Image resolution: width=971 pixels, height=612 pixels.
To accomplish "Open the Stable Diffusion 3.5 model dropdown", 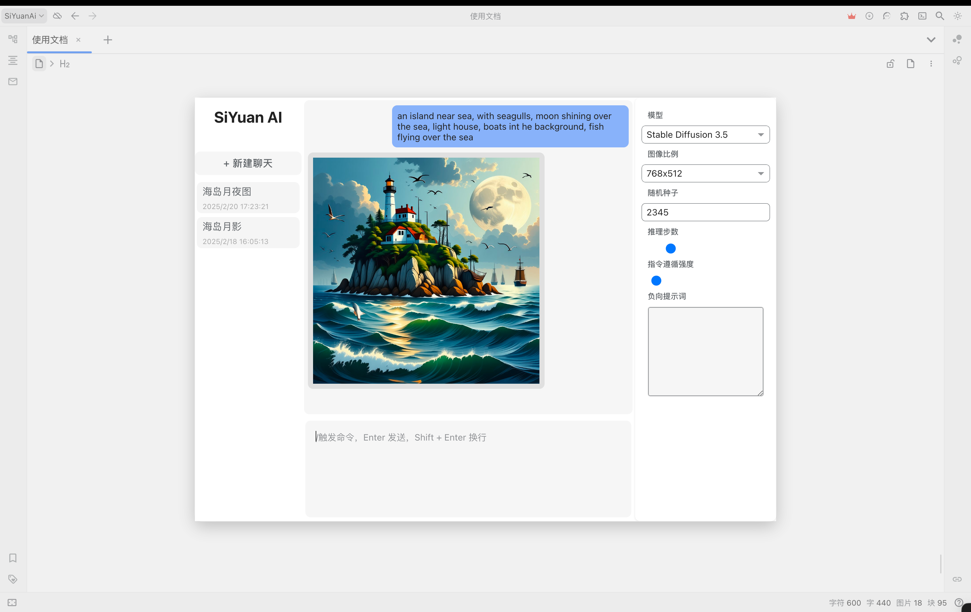I will (x=705, y=135).
